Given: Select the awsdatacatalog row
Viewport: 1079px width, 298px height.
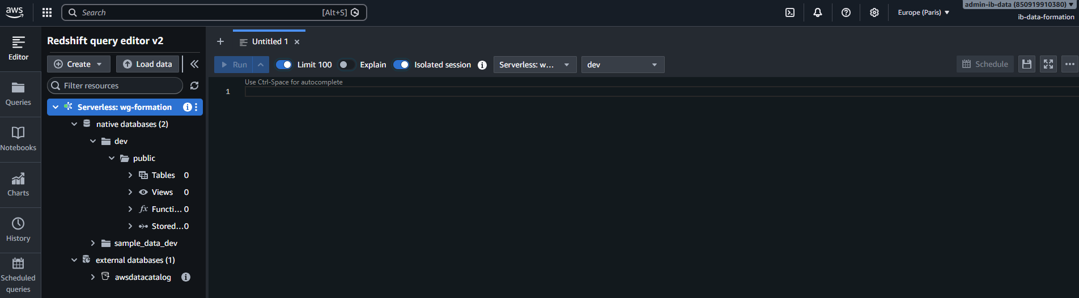Looking at the screenshot, I should [125, 277].
